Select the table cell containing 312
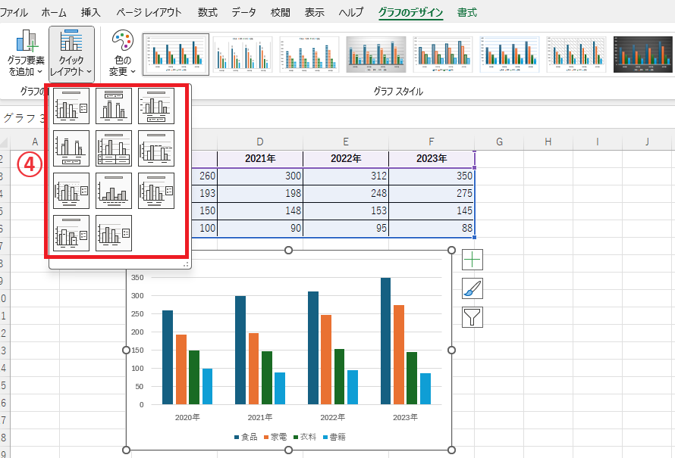The height and width of the screenshot is (458, 675). (x=346, y=176)
